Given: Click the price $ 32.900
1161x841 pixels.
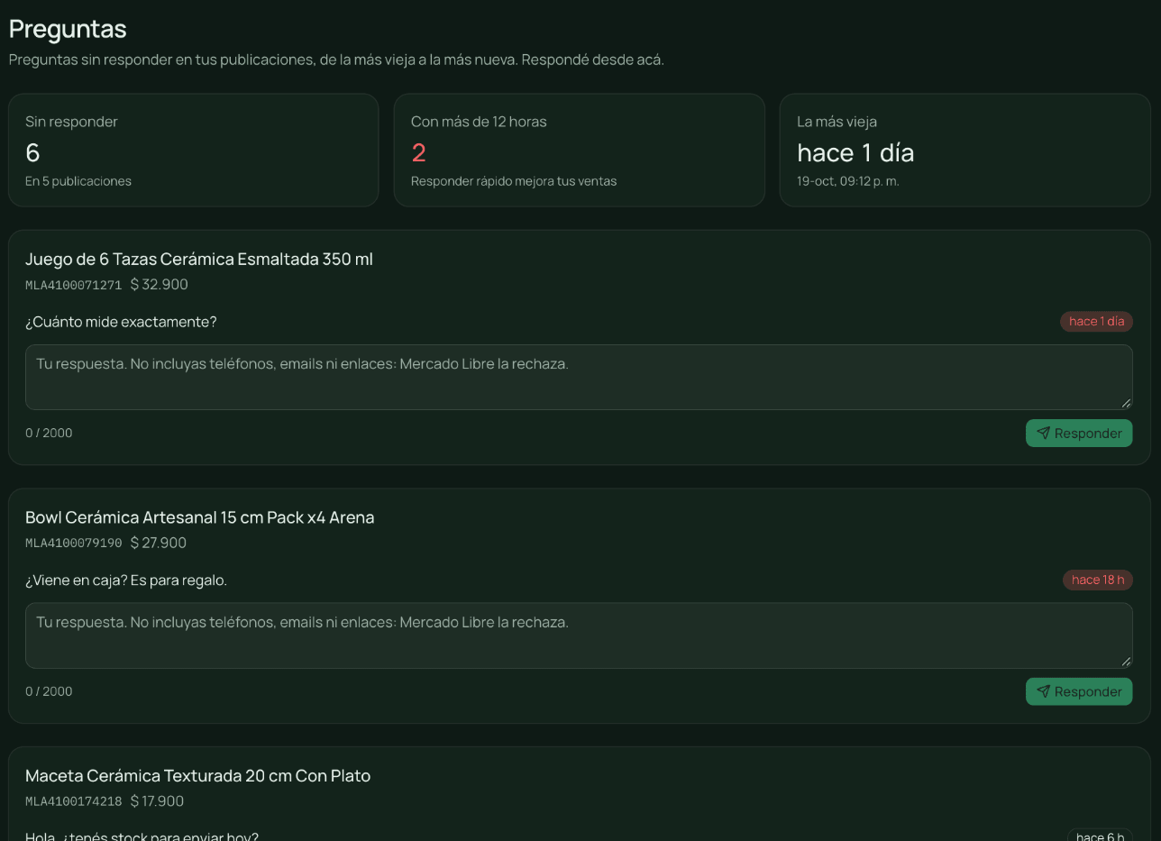Looking at the screenshot, I should click(x=160, y=285).
